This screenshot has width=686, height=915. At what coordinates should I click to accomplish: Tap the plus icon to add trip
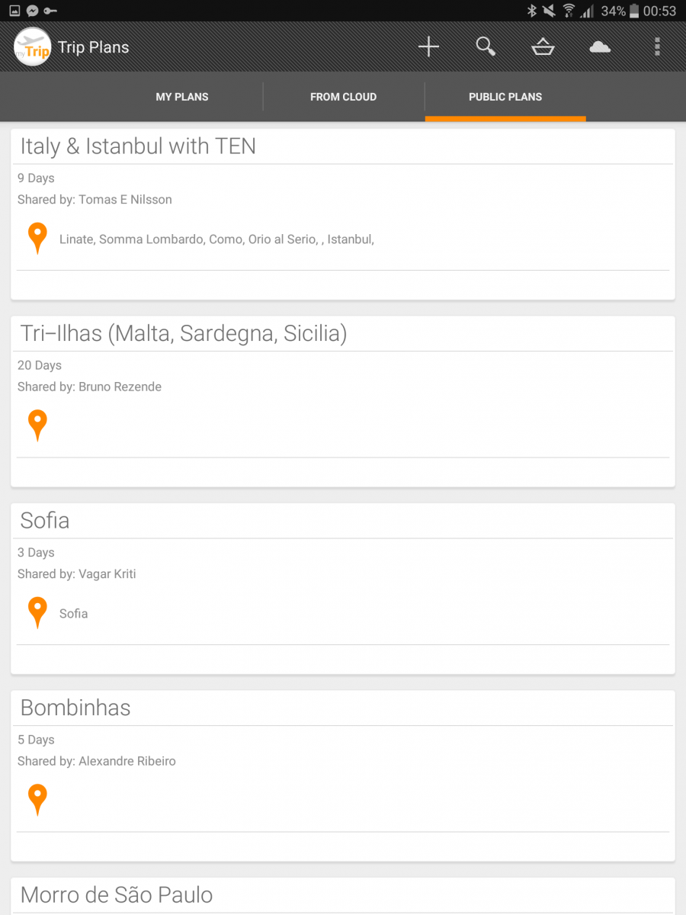[x=428, y=47]
